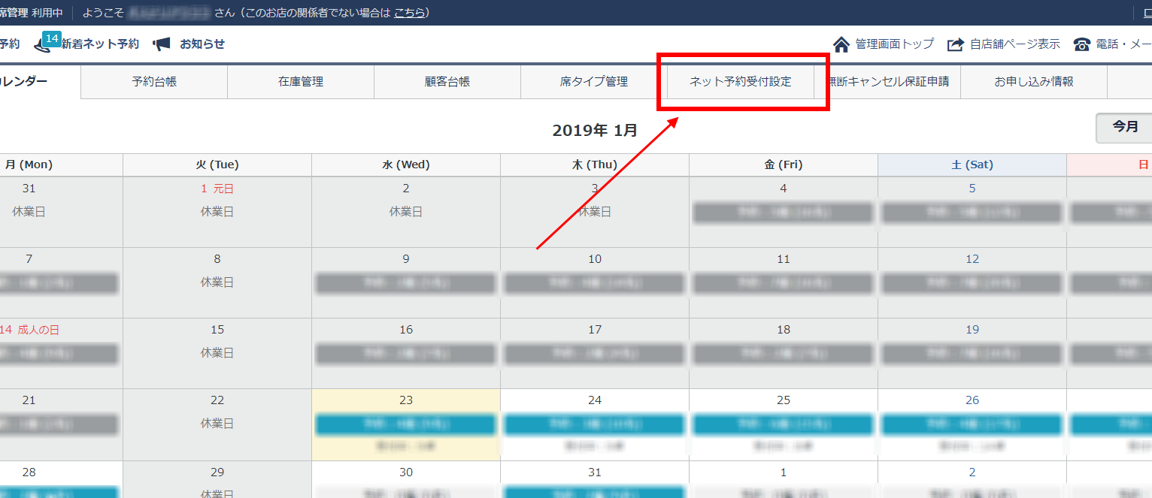Jump to the current month with 今月
1152x498 pixels.
click(1125, 128)
